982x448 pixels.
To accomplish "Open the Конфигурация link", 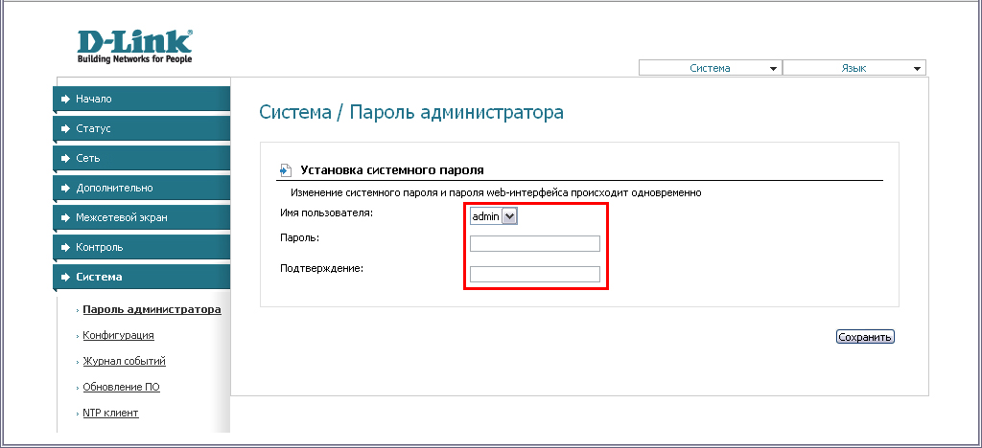I will pos(118,336).
